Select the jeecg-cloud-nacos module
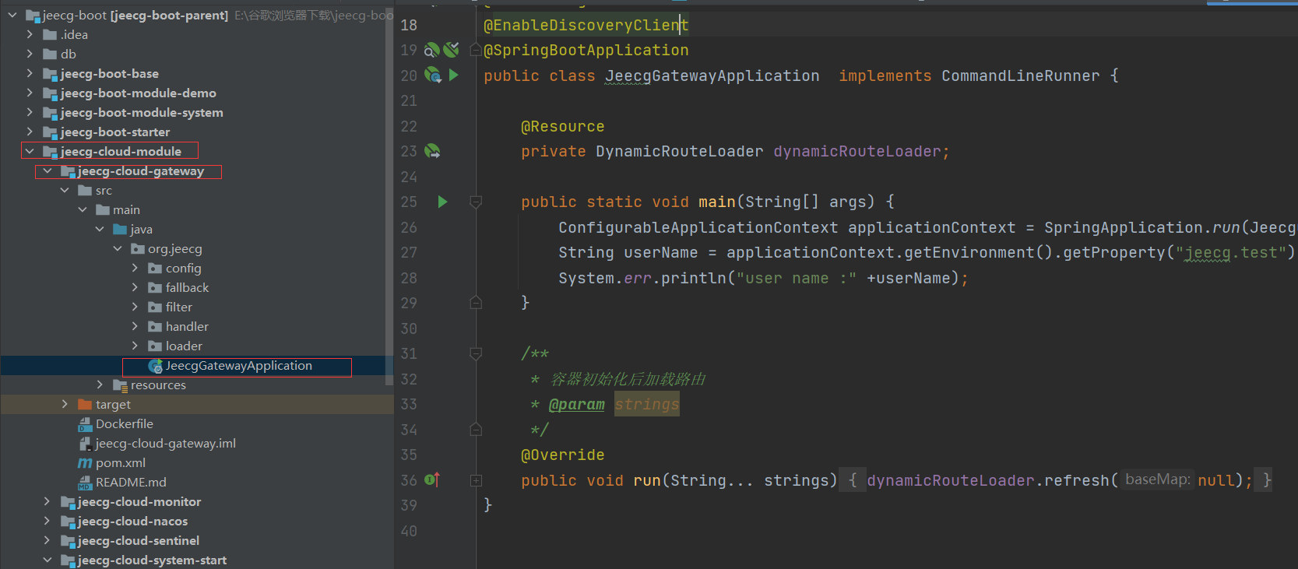The height and width of the screenshot is (569, 1298). pyautogui.click(x=133, y=522)
